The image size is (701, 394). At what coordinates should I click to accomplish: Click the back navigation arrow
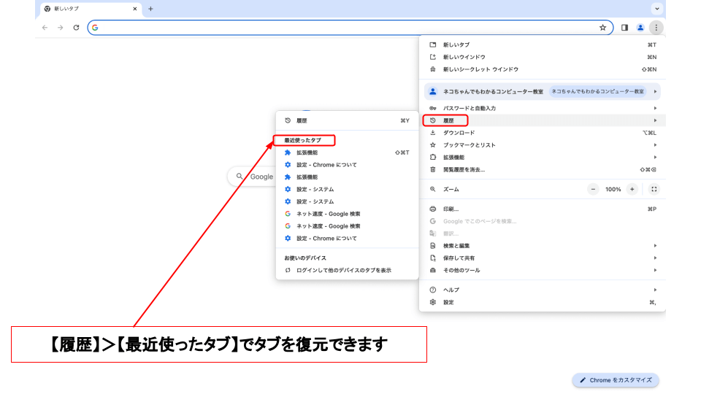(x=45, y=28)
